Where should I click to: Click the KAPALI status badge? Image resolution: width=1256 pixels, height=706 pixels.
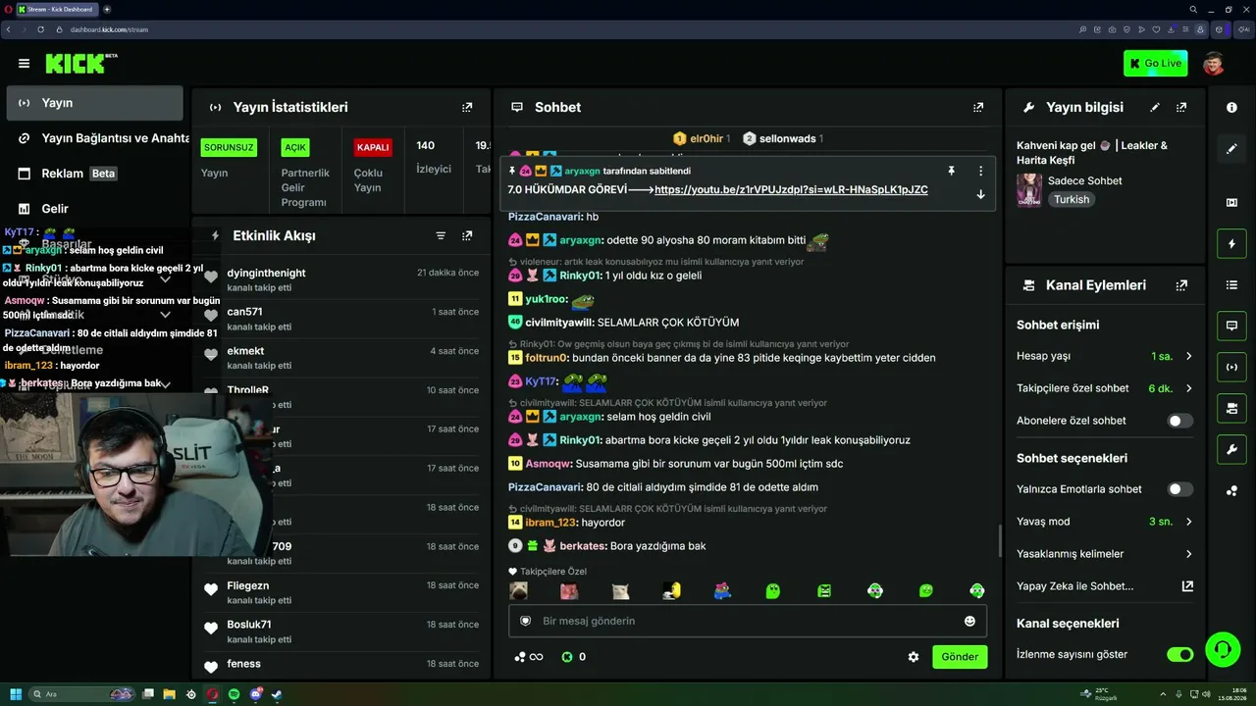[x=373, y=147]
